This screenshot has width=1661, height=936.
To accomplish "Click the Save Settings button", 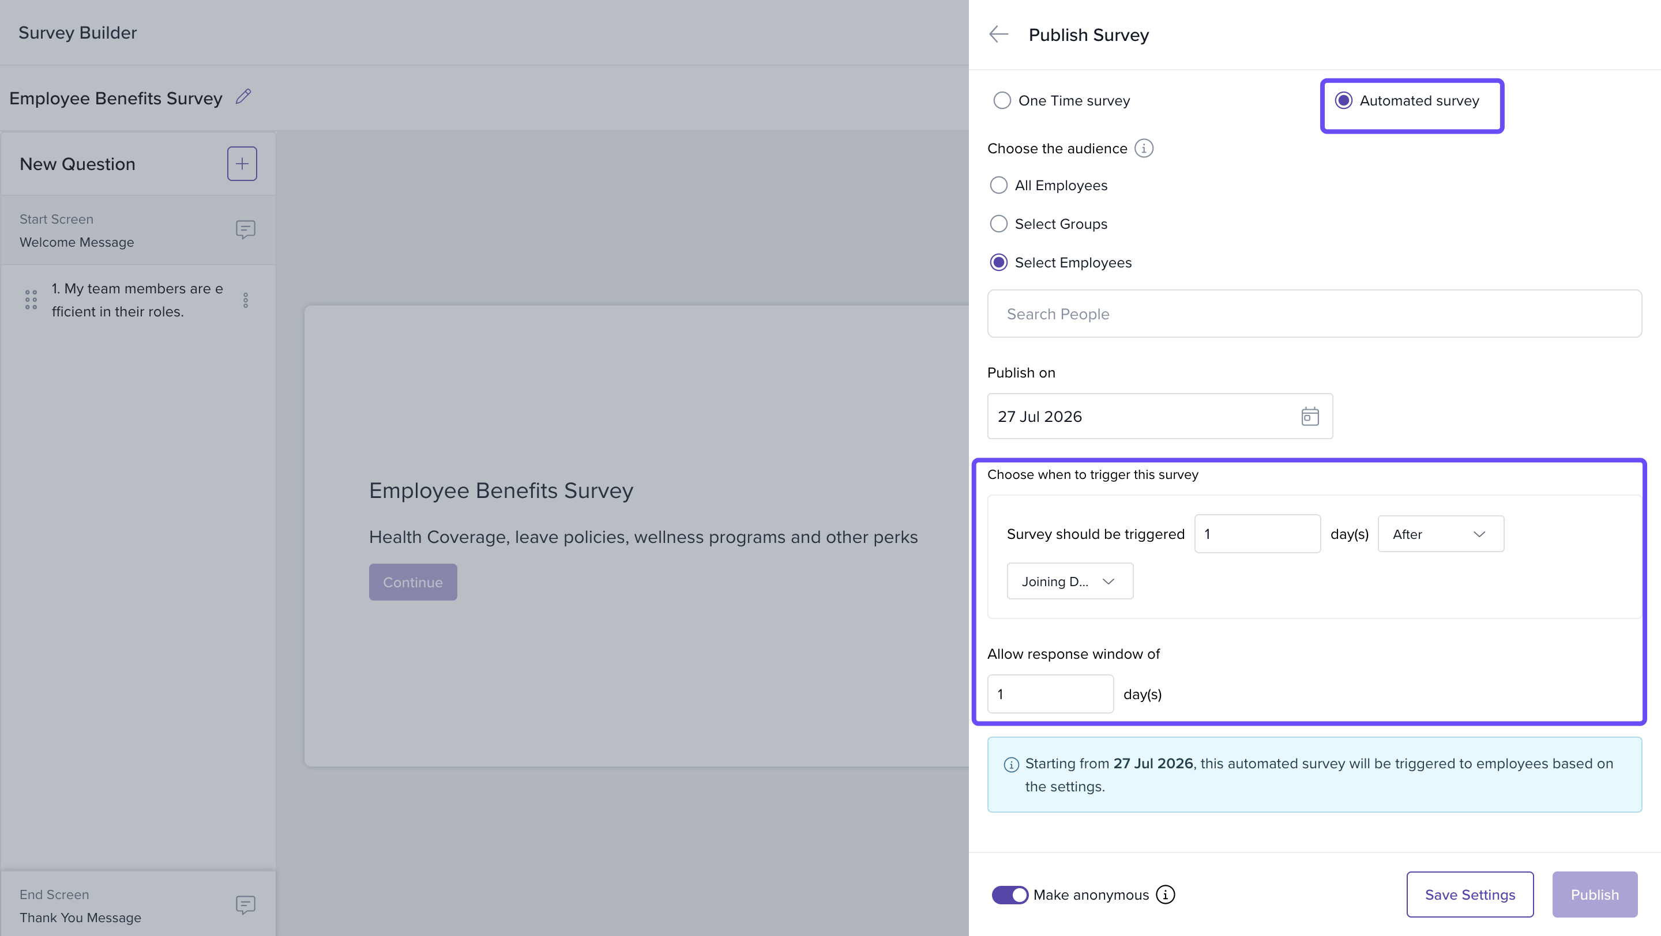I will click(1470, 895).
